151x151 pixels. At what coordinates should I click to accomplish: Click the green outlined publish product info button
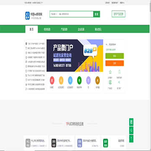[118, 14]
